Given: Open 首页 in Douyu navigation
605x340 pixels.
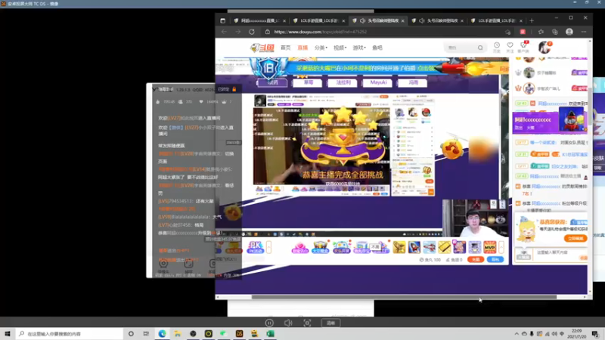Looking at the screenshot, I should (x=286, y=48).
